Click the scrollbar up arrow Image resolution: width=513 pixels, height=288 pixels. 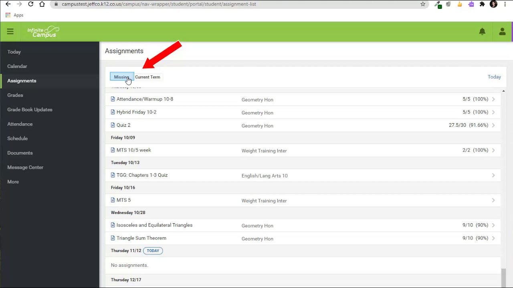(503, 91)
